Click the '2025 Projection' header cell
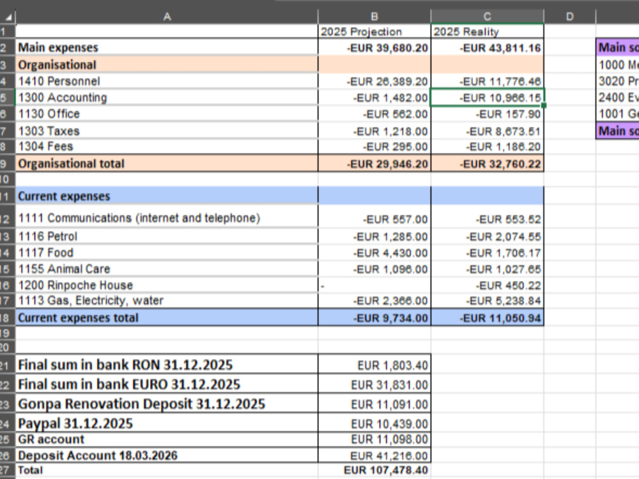The height and width of the screenshot is (479, 639). click(x=374, y=32)
